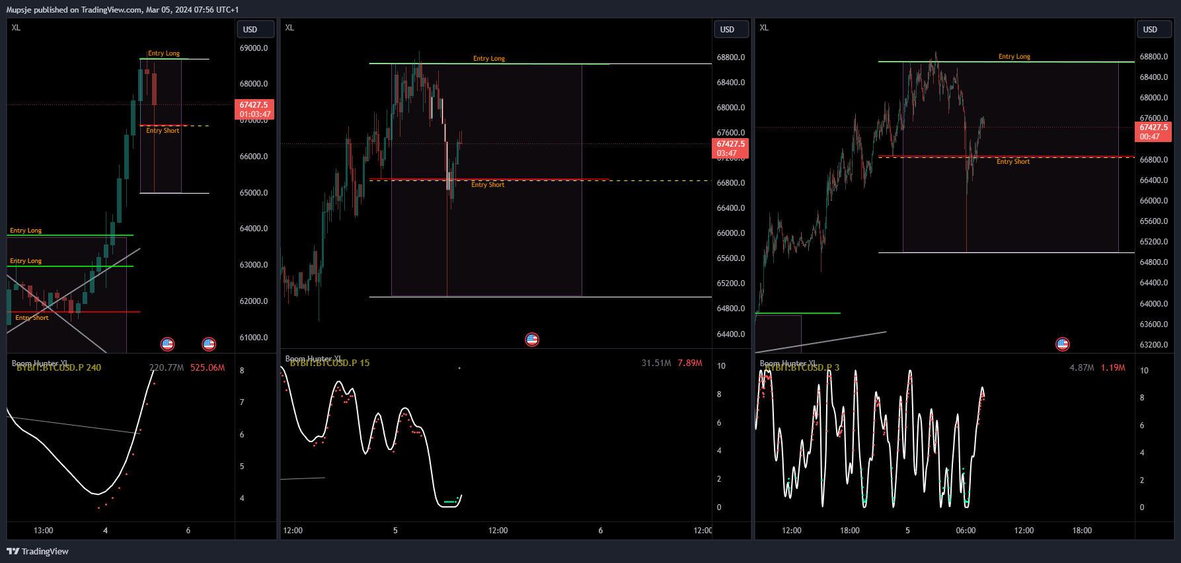Click the 67427.5 01:03:47 price label

pyautogui.click(x=254, y=110)
